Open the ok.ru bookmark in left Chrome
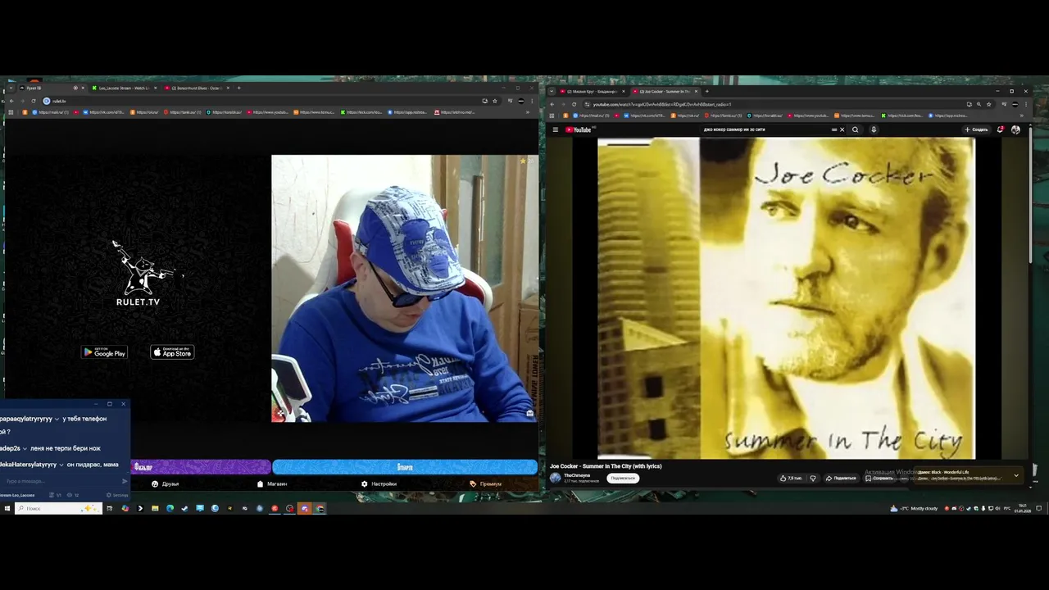Viewport: 1049px width, 590px height. pos(144,112)
